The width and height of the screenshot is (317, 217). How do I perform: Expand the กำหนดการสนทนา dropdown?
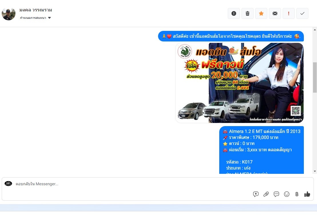33,18
